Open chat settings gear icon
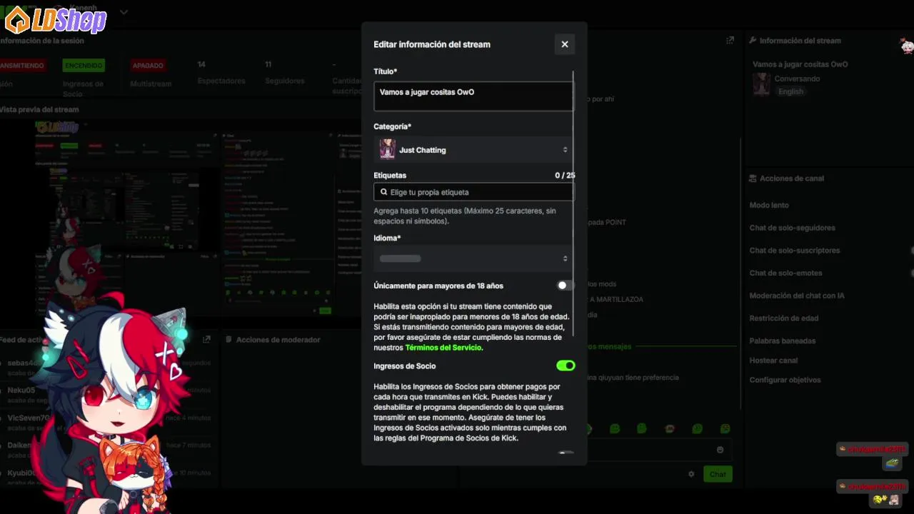 (x=691, y=474)
